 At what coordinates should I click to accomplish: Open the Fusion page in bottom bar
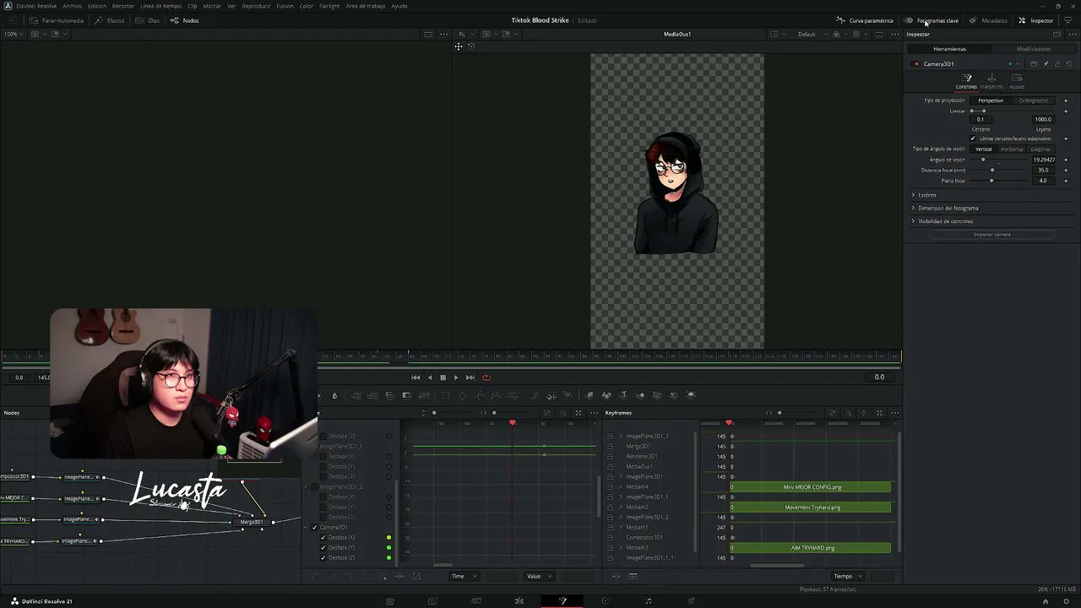pyautogui.click(x=562, y=601)
